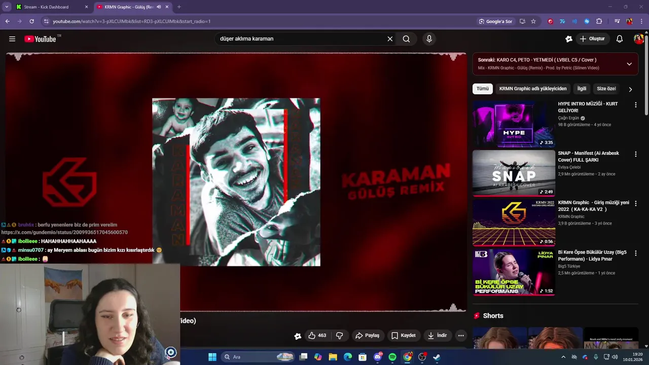This screenshot has width=649, height=365.
Task: Open Chrome extensions puzzle icon
Action: 599,21
